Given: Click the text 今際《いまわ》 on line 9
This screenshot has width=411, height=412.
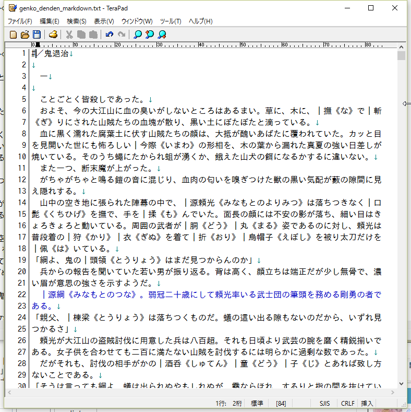Looking at the screenshot, I should (168, 145).
